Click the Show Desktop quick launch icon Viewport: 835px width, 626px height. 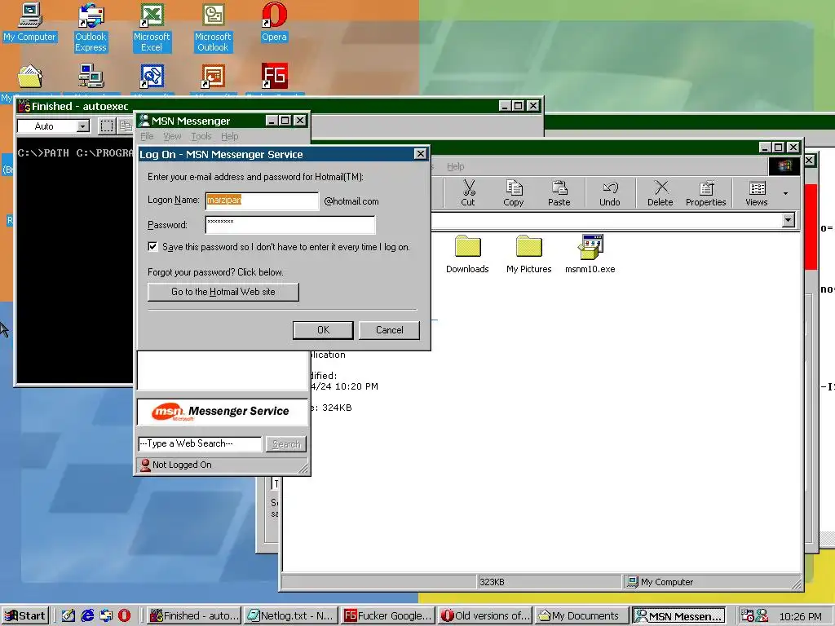point(68,615)
